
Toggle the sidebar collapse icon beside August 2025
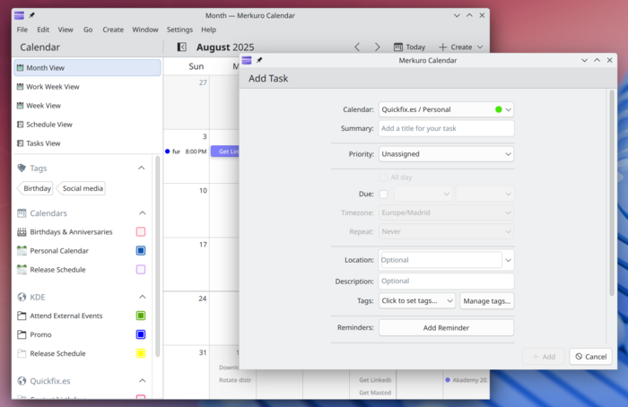click(x=181, y=48)
